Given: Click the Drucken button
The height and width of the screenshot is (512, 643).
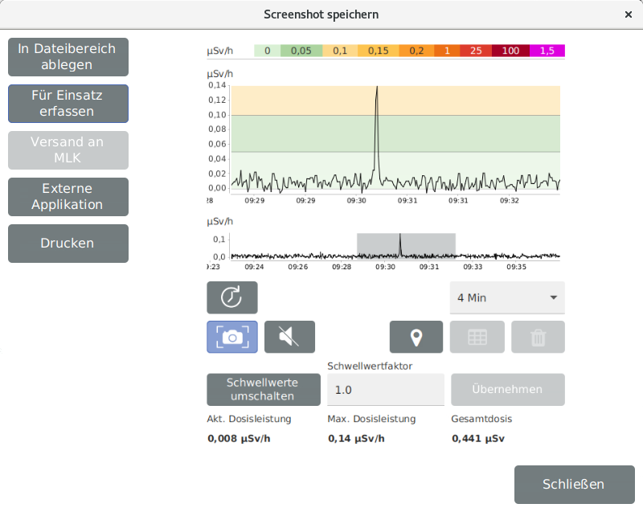Looking at the screenshot, I should [68, 244].
